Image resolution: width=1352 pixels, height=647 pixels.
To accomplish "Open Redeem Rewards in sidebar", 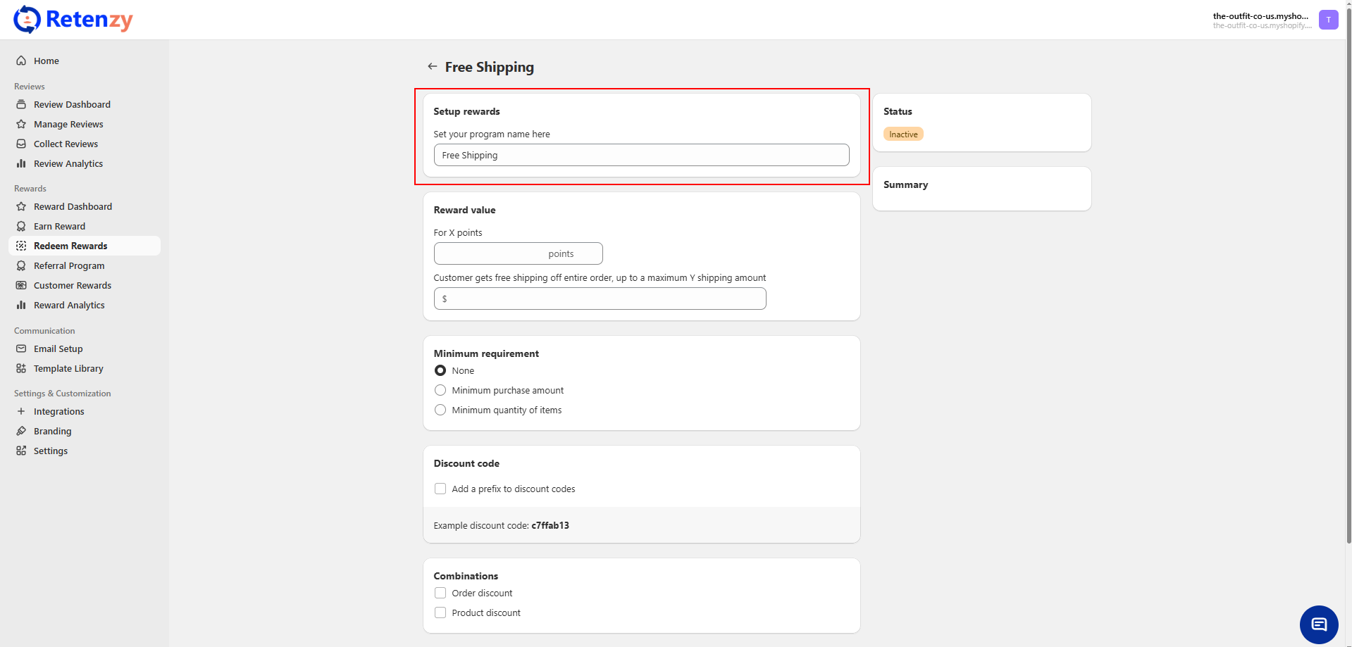I will tap(70, 246).
